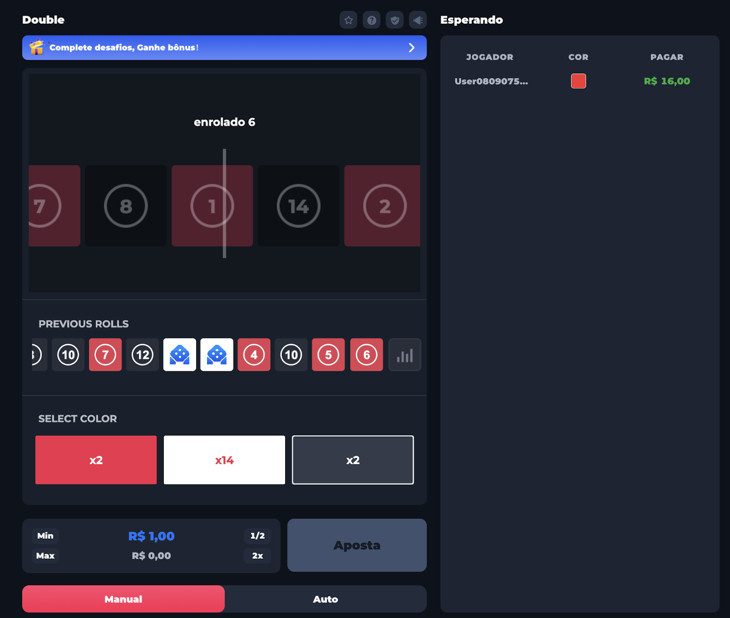Click the COR column header
Viewport: 730px width, 618px height.
tap(579, 57)
